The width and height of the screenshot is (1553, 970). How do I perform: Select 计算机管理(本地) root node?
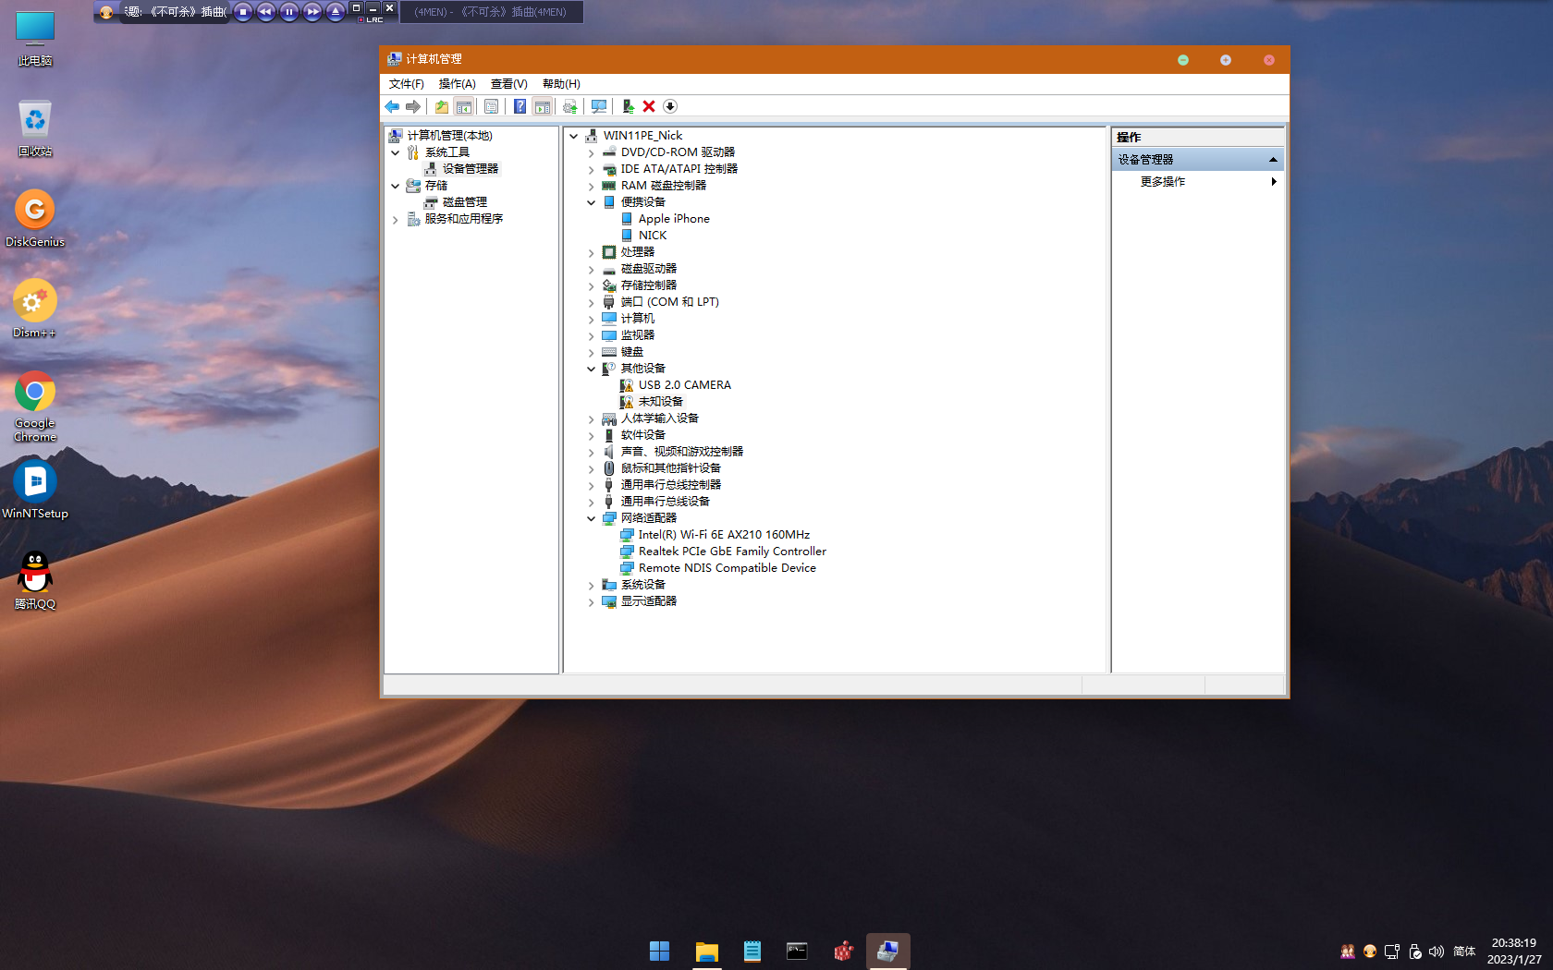(449, 136)
